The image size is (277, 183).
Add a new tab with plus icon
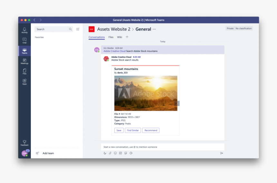pos(127,37)
